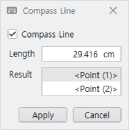This screenshot has width=129, height=130.
Task: Toggle the checkmark box beside Compass Line
Action: coord(12,34)
